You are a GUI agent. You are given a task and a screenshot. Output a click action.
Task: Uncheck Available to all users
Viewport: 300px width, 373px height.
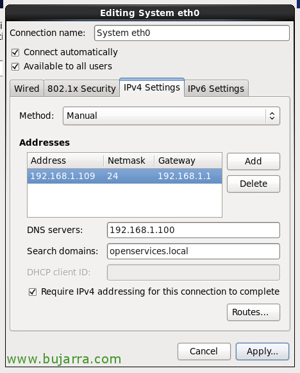tap(15, 67)
